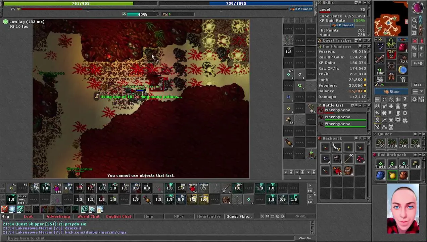Click the plus cross sidebar icon

391,106
